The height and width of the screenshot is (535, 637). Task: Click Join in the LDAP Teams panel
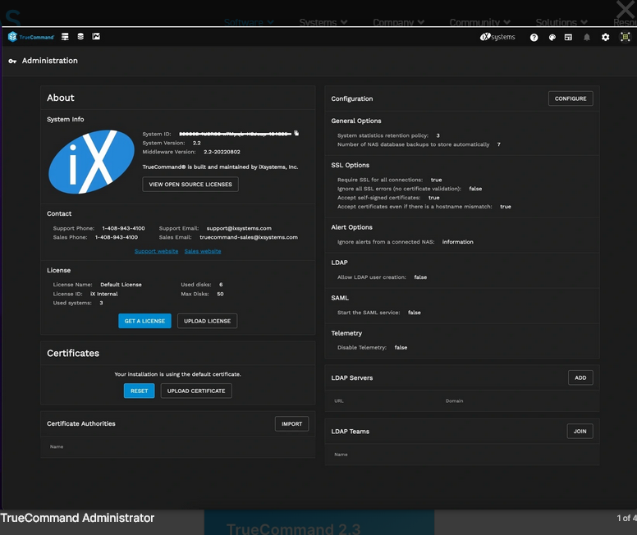coord(580,432)
